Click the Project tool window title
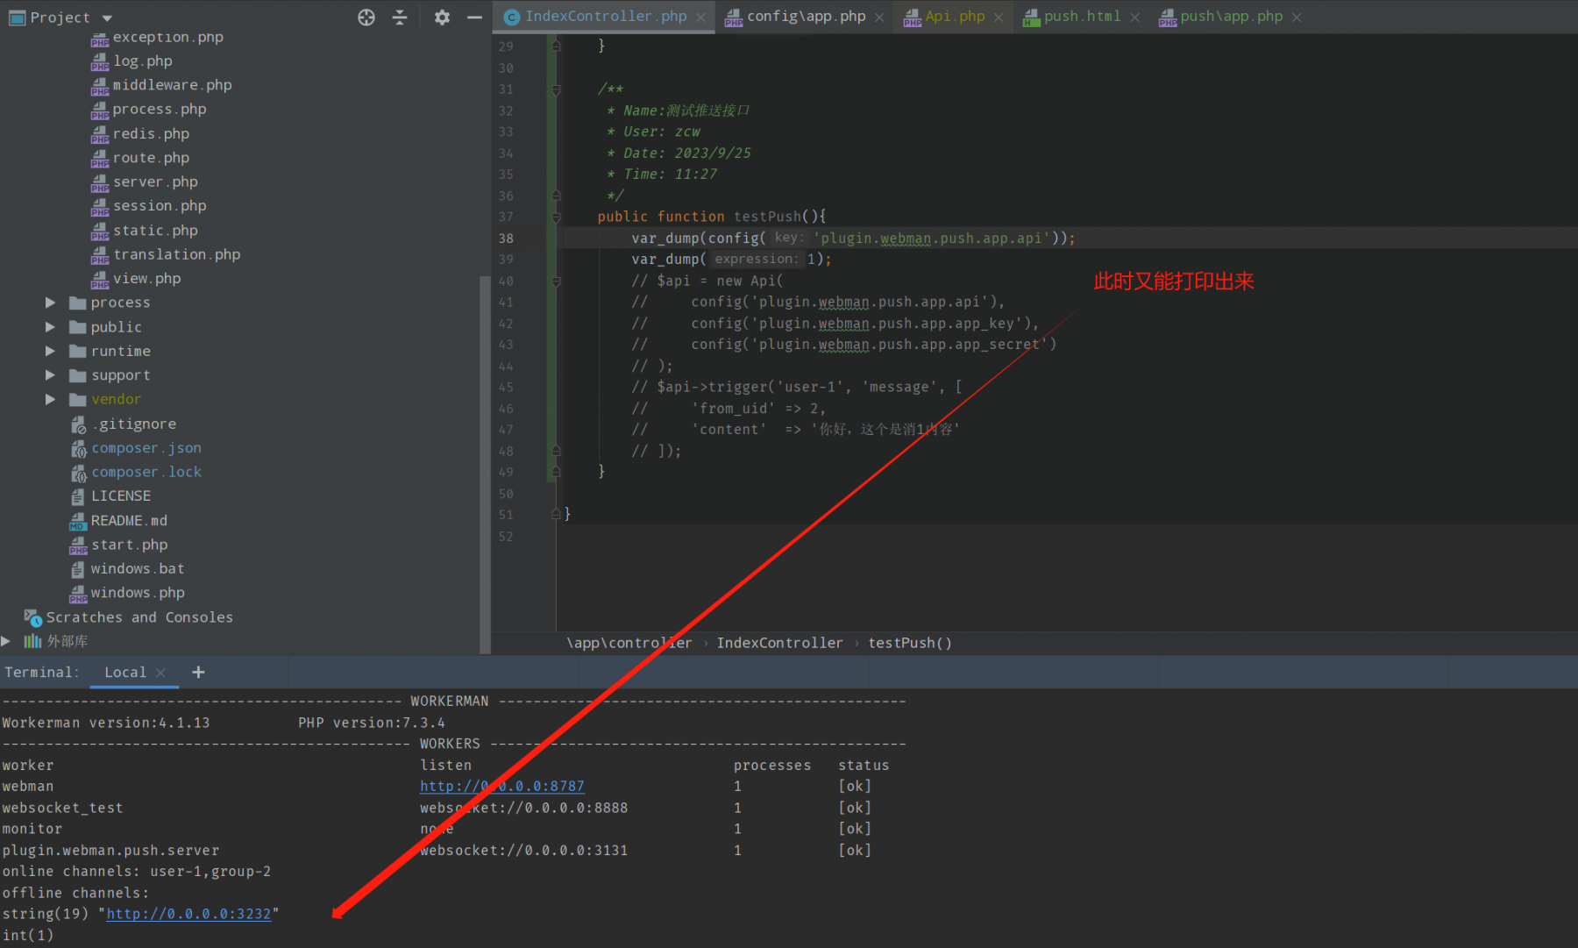Viewport: 1578px width, 948px height. coord(60,18)
